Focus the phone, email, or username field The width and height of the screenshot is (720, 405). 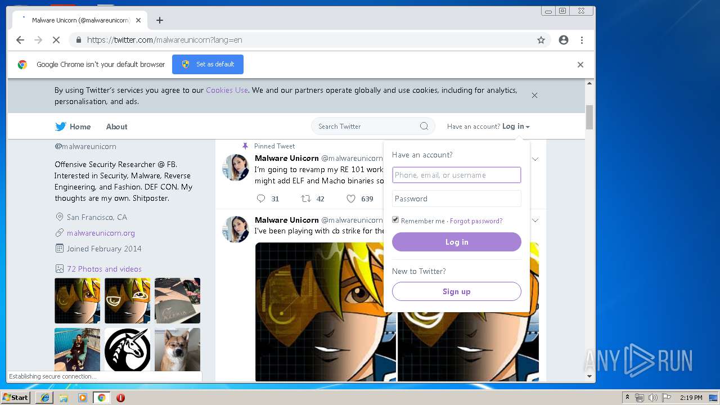[x=457, y=175]
